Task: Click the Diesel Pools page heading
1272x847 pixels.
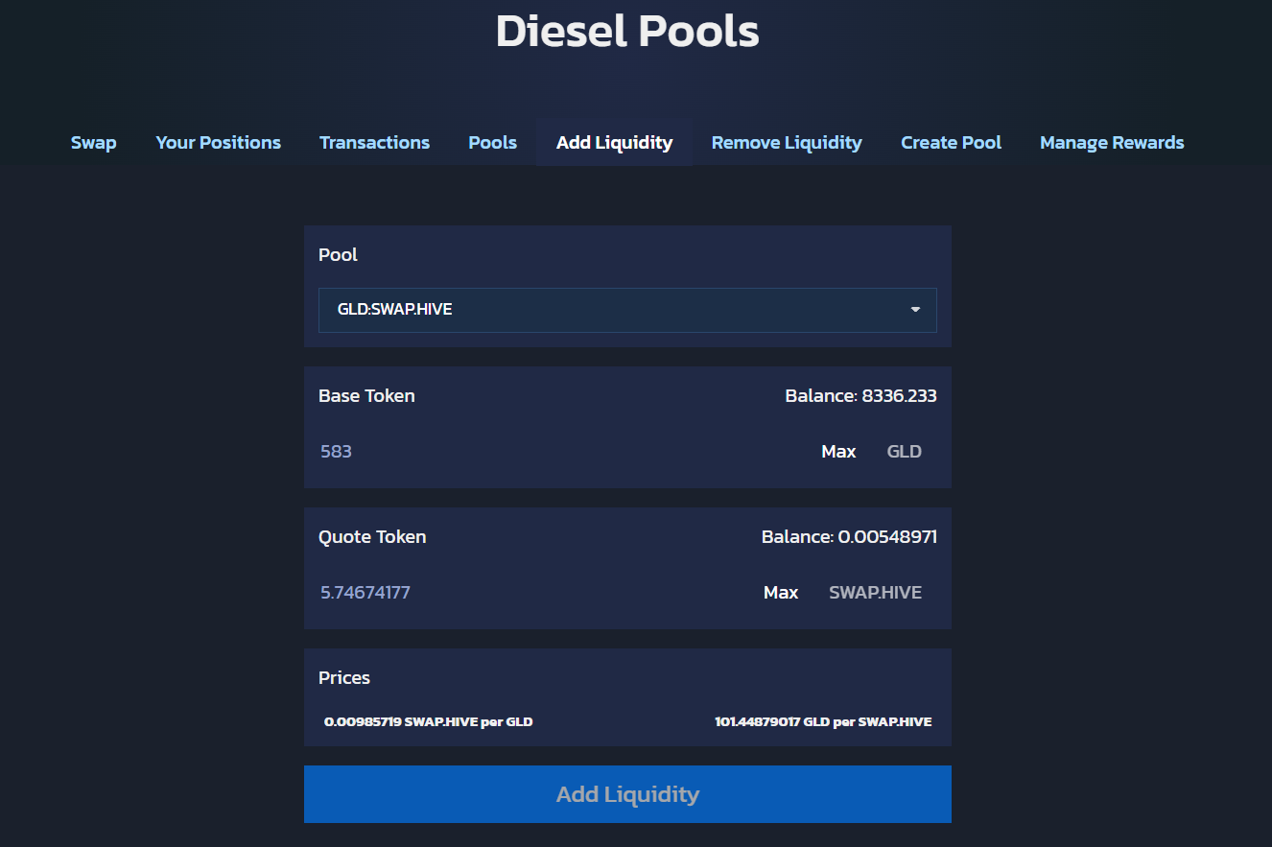Action: pyautogui.click(x=627, y=32)
